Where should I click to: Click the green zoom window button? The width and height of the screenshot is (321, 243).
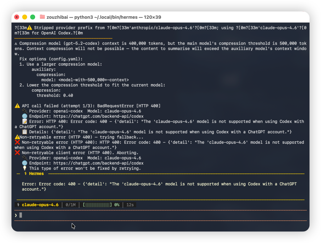click(x=33, y=17)
